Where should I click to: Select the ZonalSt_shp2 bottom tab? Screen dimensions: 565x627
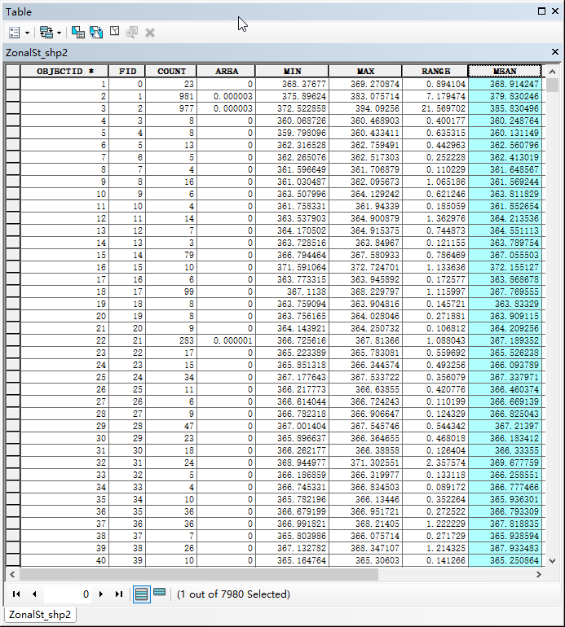(40, 615)
